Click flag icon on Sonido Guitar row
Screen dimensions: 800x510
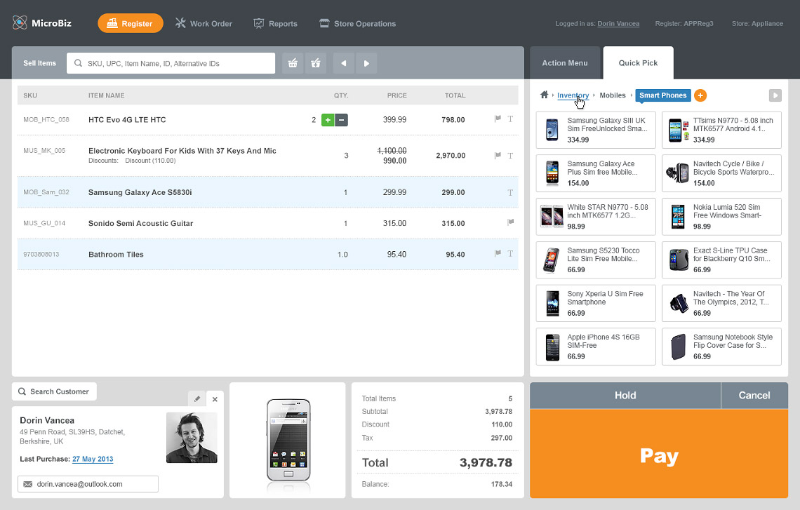[510, 222]
